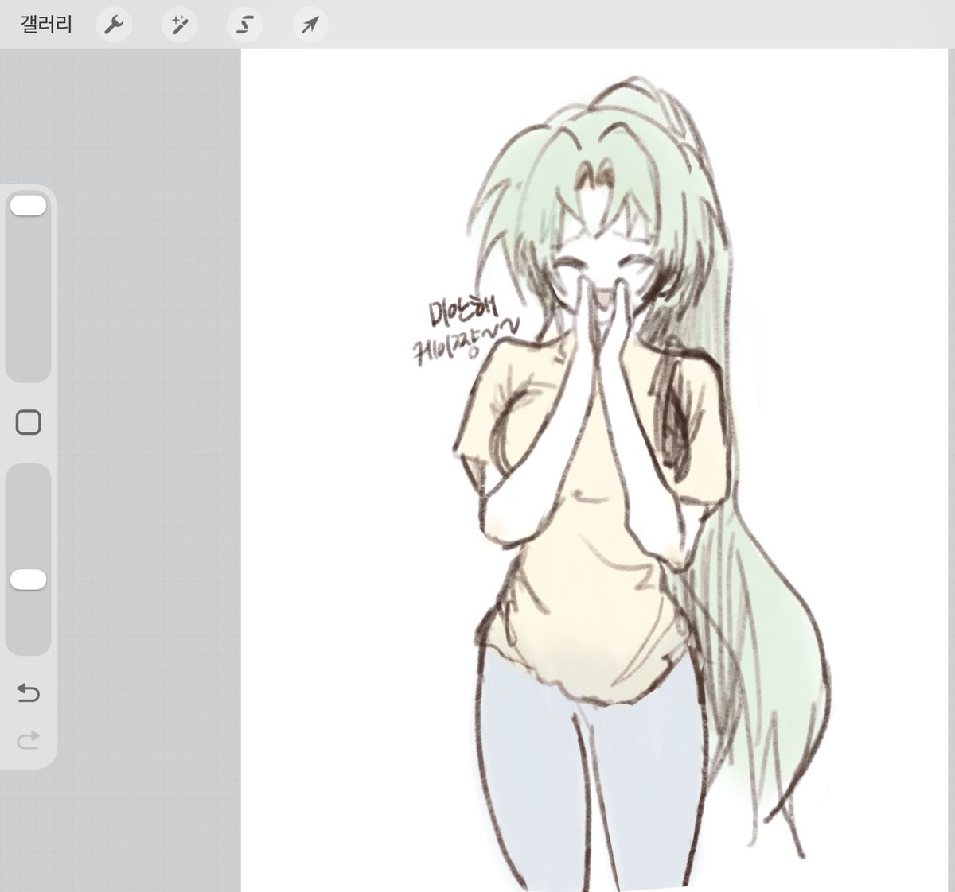
Task: Open the Adjustments magic wand menu
Action: pyautogui.click(x=180, y=25)
